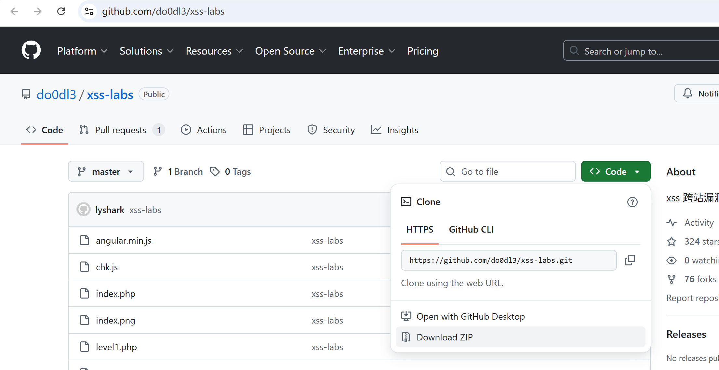Click the Go to file search field
This screenshot has height=370, width=719.
tap(507, 171)
